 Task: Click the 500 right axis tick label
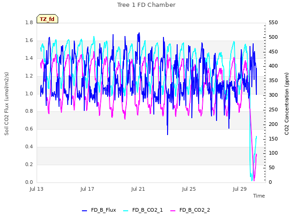273,37
